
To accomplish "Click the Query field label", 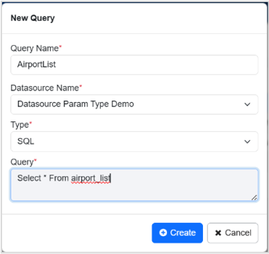I will 22,162.
